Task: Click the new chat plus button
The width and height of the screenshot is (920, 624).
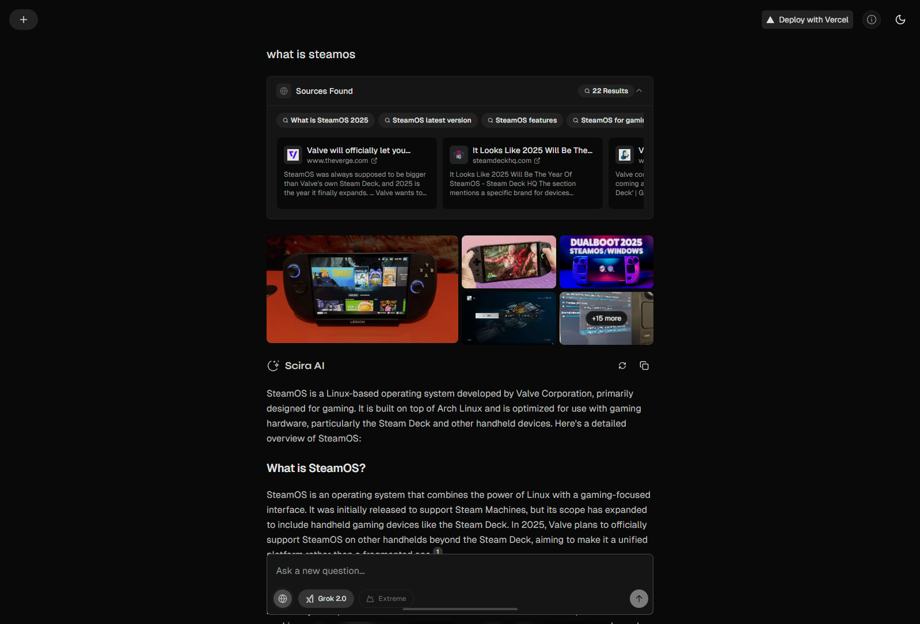Action: (x=24, y=20)
